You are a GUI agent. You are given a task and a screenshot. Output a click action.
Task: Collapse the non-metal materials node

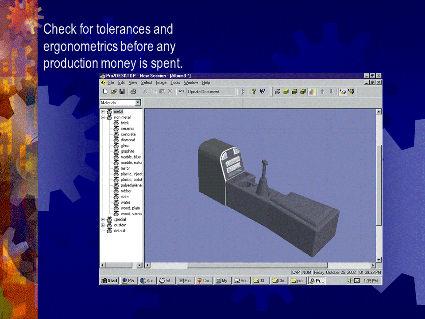[x=103, y=117]
